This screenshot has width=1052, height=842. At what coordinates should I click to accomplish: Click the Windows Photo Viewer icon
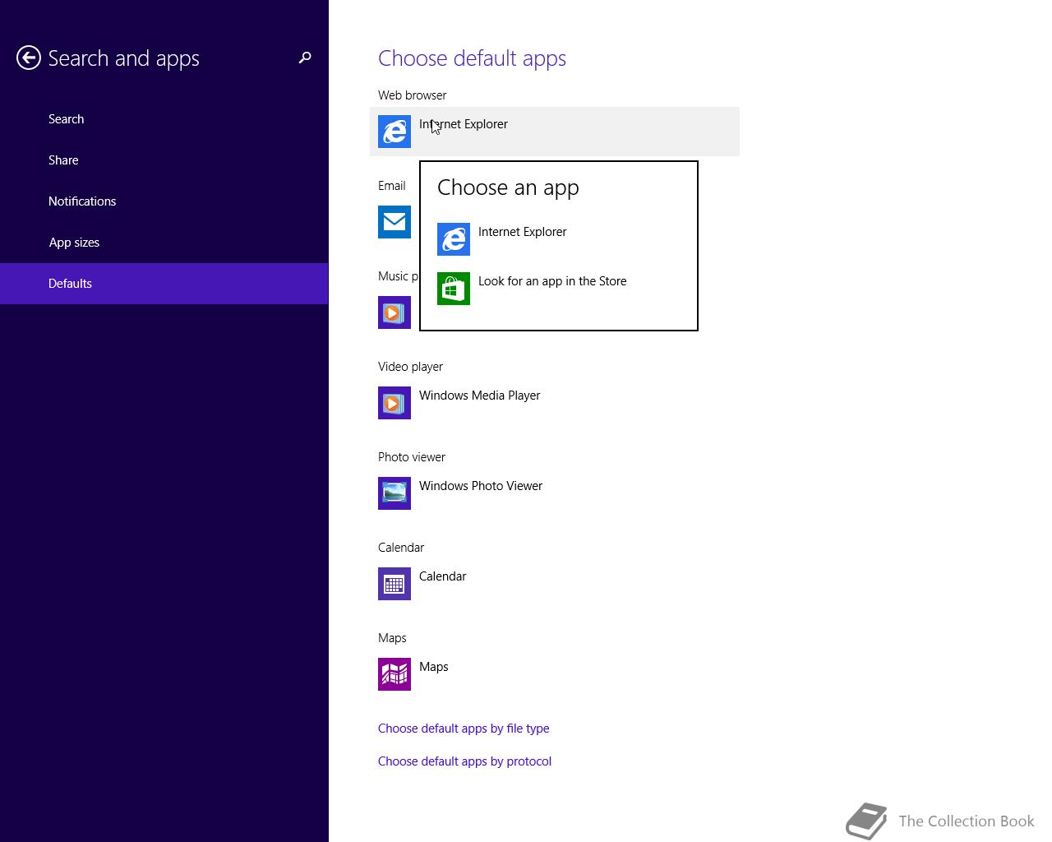click(394, 493)
